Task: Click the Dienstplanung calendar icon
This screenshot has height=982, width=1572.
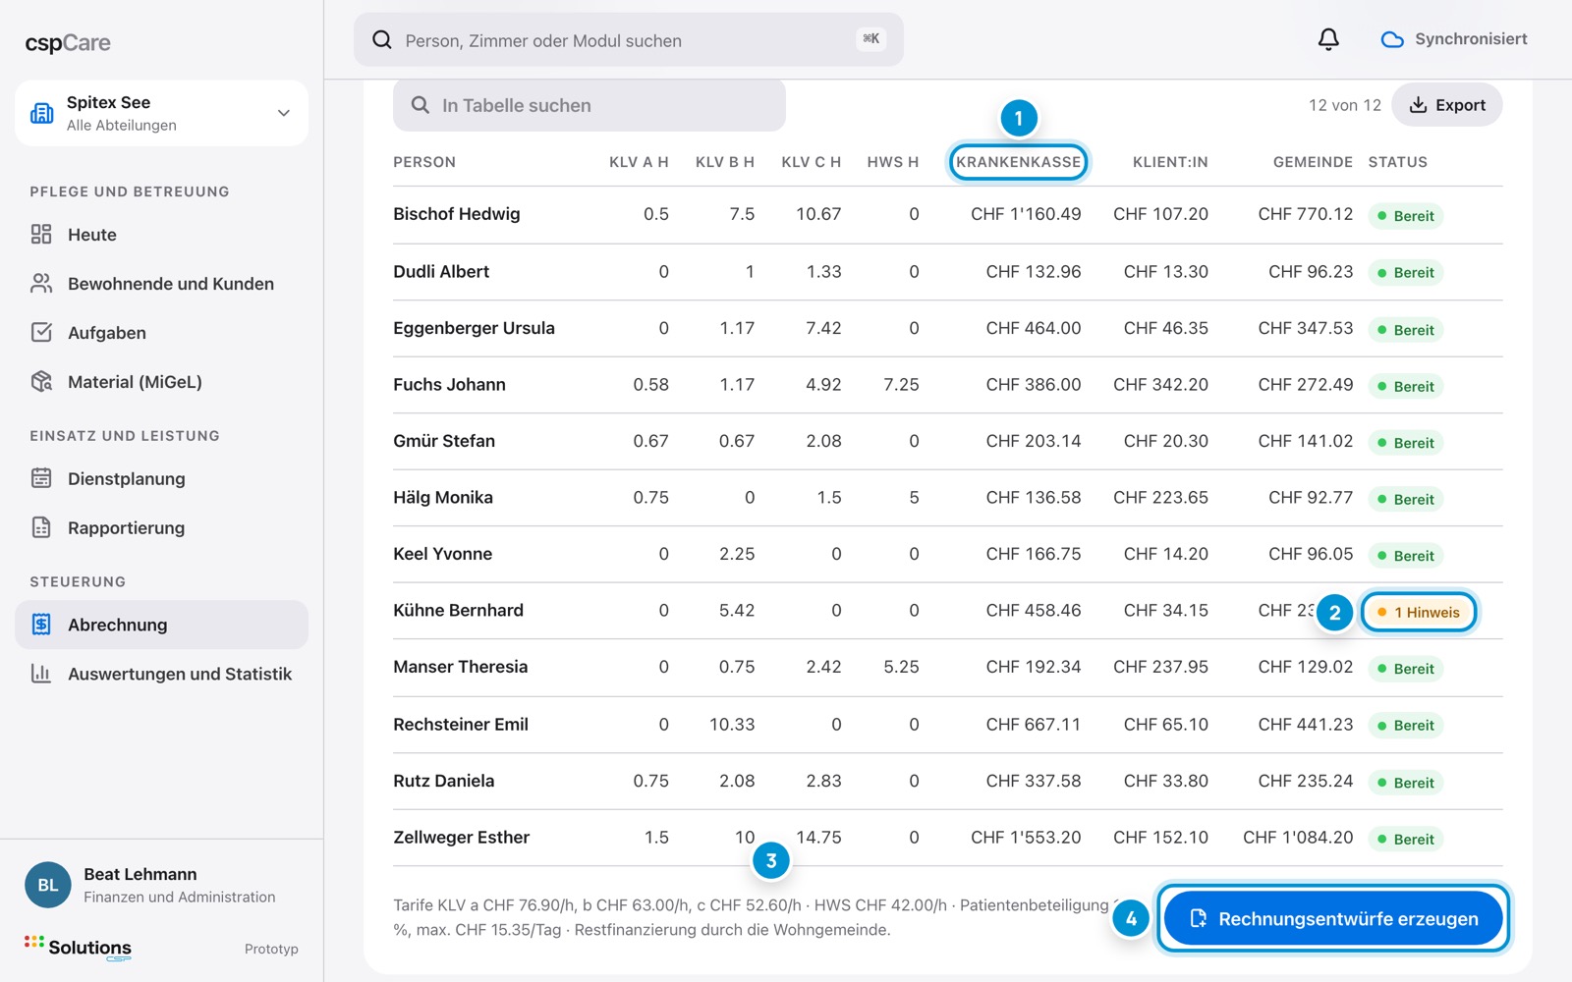Action: click(41, 478)
